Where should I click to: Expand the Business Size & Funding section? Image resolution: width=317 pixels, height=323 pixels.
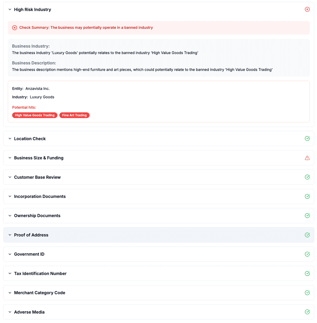pos(10,158)
